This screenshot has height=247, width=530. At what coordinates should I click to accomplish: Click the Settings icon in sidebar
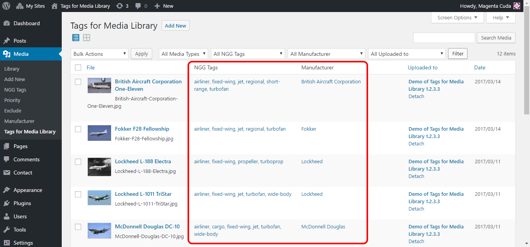click(x=7, y=243)
